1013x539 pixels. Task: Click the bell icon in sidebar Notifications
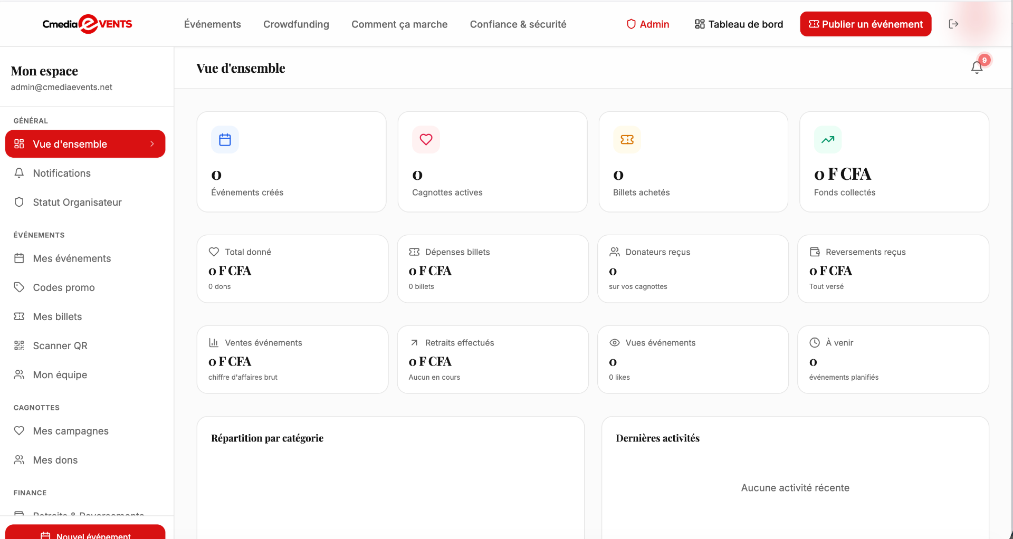[19, 173]
